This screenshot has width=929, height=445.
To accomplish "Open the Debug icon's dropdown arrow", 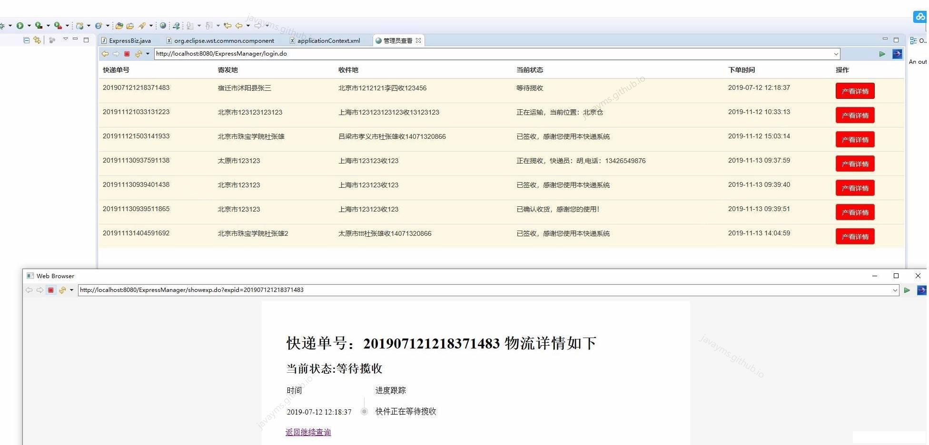I will tap(10, 25).
